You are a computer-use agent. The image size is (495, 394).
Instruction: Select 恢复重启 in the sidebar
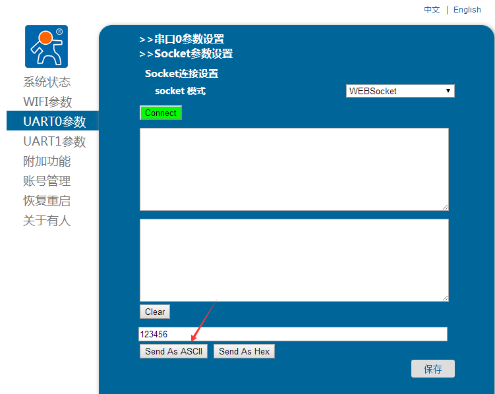[47, 201]
